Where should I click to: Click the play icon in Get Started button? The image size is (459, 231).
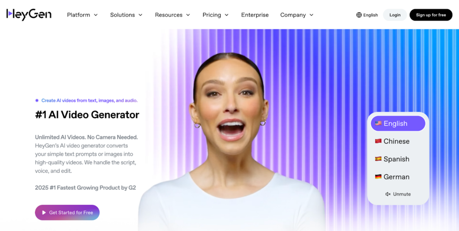(x=44, y=213)
